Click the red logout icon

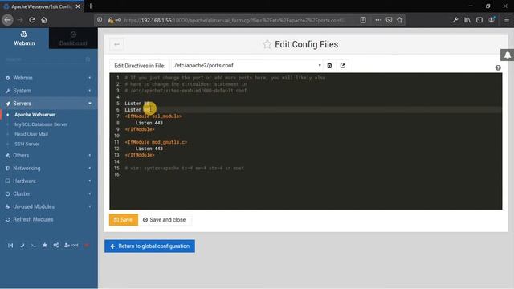coord(87,246)
